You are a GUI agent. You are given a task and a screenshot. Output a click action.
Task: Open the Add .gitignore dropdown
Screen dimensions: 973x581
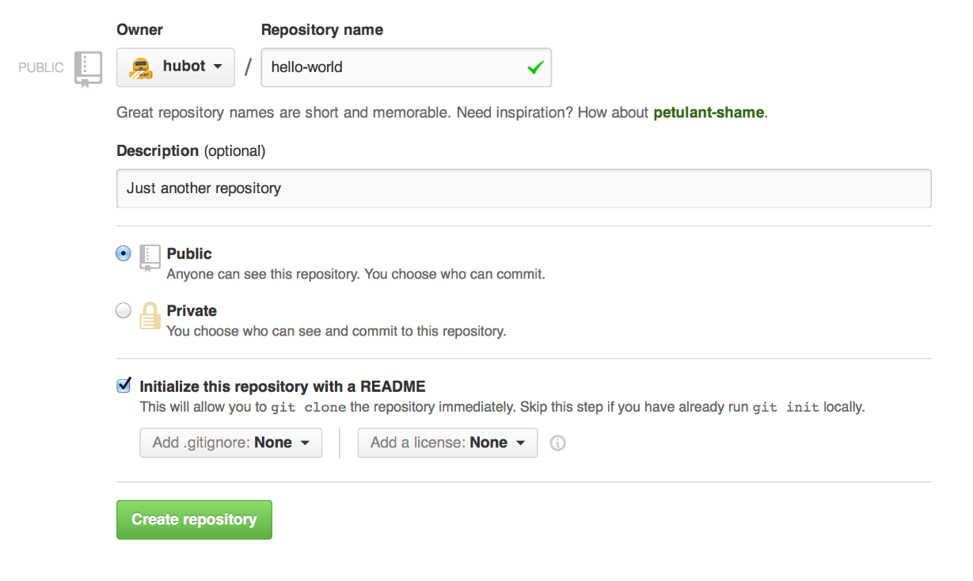coord(231,443)
